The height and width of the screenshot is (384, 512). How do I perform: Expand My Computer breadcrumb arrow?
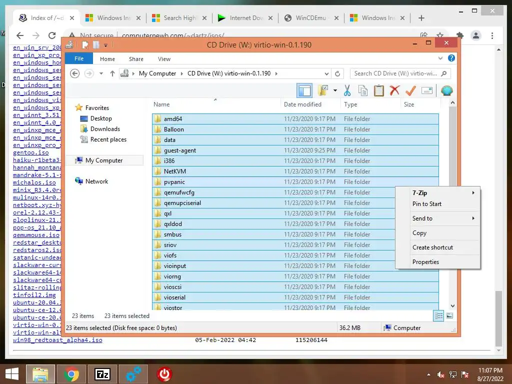pyautogui.click(x=182, y=73)
